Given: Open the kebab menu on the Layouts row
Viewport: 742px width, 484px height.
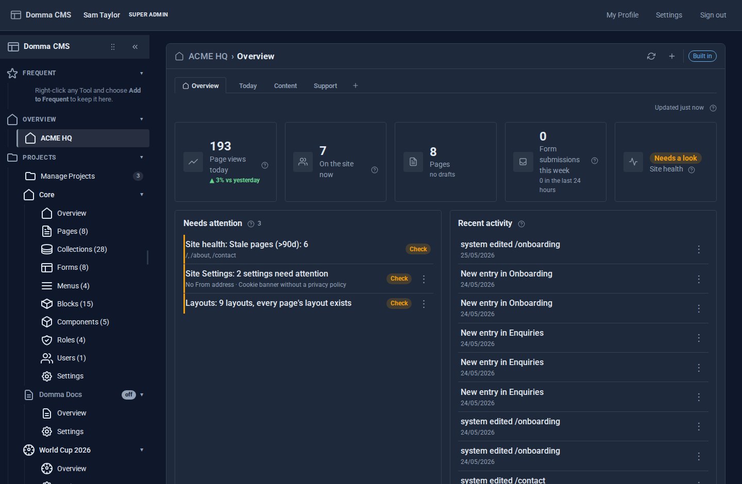Looking at the screenshot, I should point(424,304).
